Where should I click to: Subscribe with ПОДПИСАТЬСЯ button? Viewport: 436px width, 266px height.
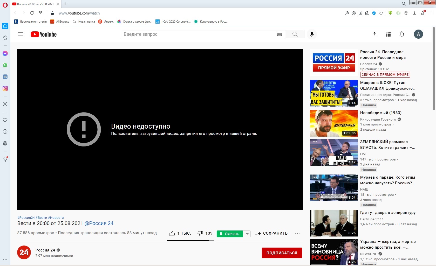pos(282,253)
